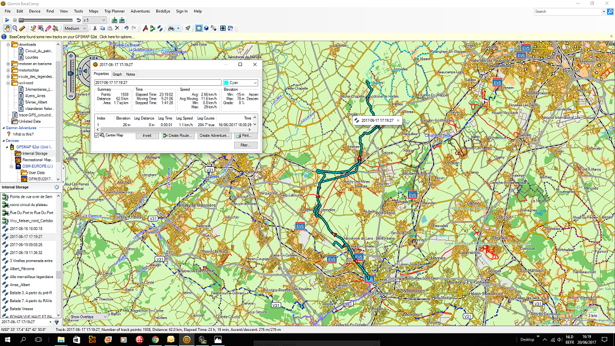Click the Invert button
Viewport: 615px width, 346px height.
pos(147,136)
